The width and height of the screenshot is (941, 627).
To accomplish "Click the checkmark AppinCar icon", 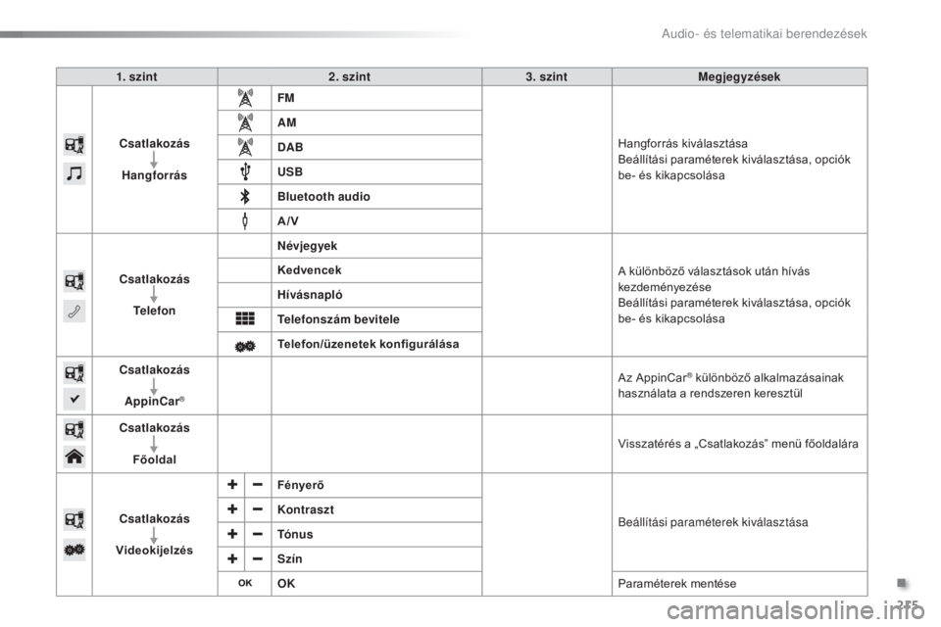I will [x=74, y=399].
